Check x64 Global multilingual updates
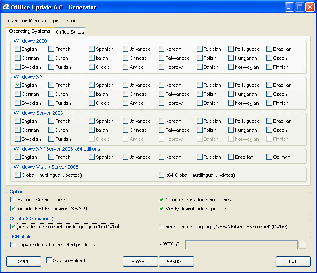 tap(161, 175)
